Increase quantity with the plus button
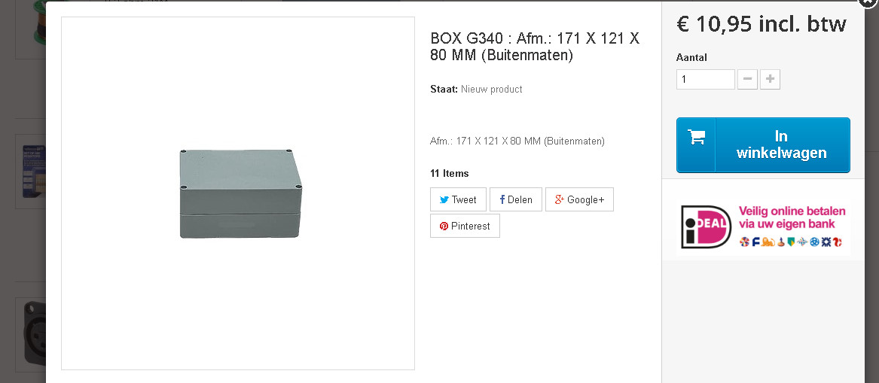This screenshot has height=383, width=879. click(x=770, y=79)
